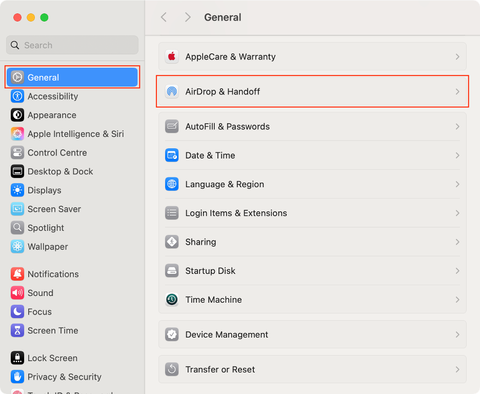Expand AppleCare & Warranty via its chevron
Viewport: 480px width, 394px height.
(x=457, y=56)
